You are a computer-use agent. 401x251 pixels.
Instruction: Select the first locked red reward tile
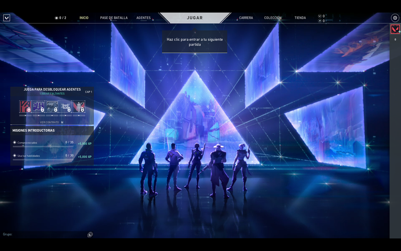tap(26, 106)
